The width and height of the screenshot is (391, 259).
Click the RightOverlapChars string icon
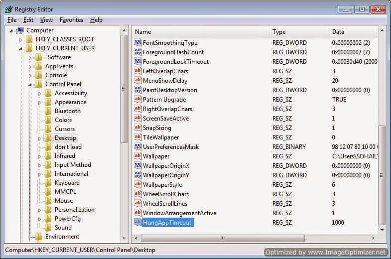coord(137,109)
